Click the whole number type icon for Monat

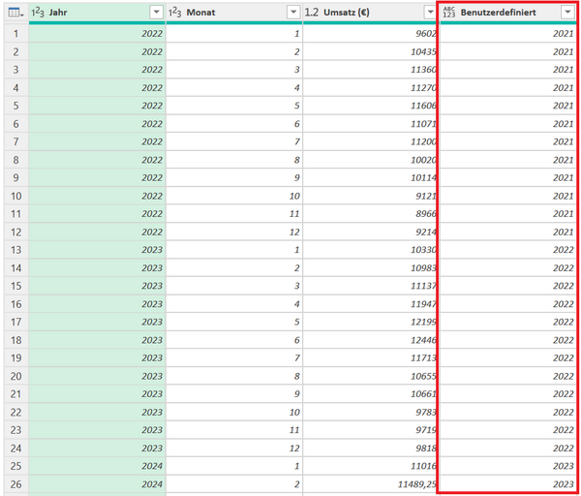pyautogui.click(x=175, y=12)
